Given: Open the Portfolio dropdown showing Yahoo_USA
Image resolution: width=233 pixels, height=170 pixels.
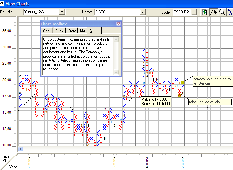Looking at the screenshot, I should point(62,12).
